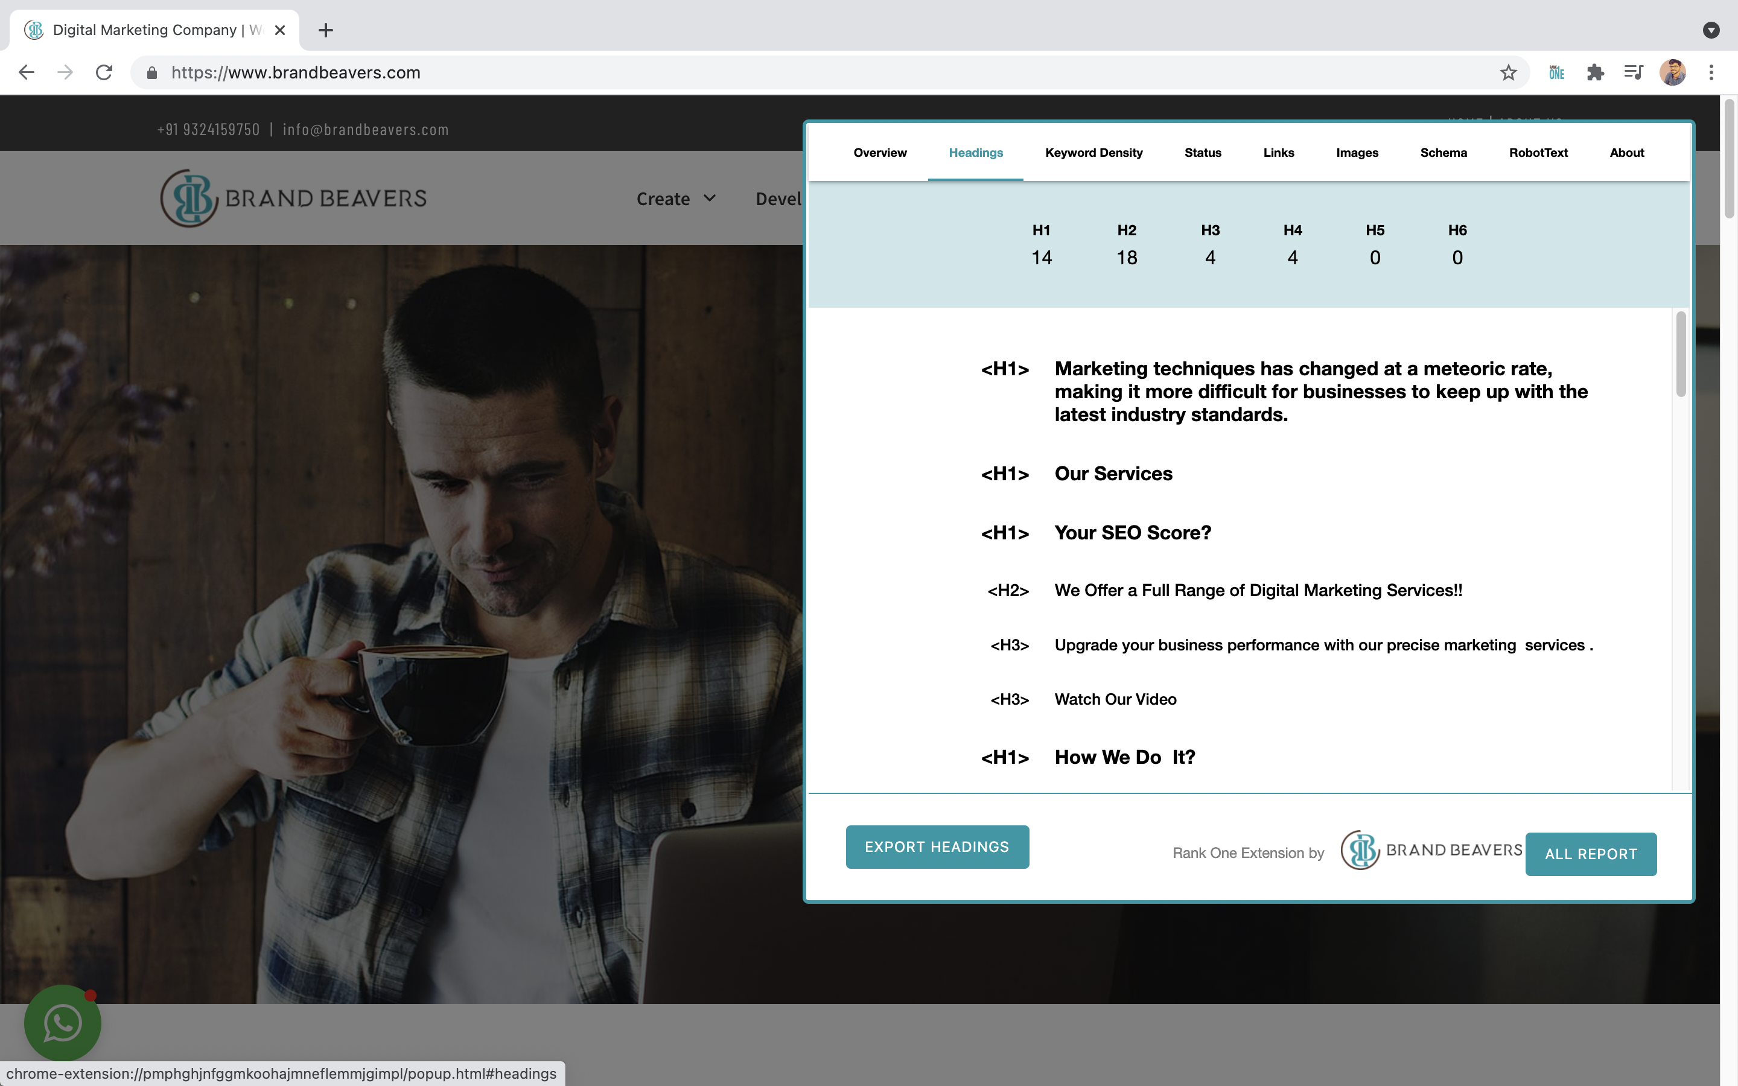Open the Chrome three-dot menu

(x=1712, y=72)
